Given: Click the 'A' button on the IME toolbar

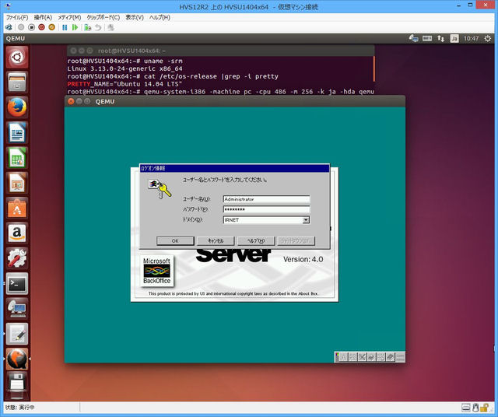Looking at the screenshot, I should tap(343, 357).
